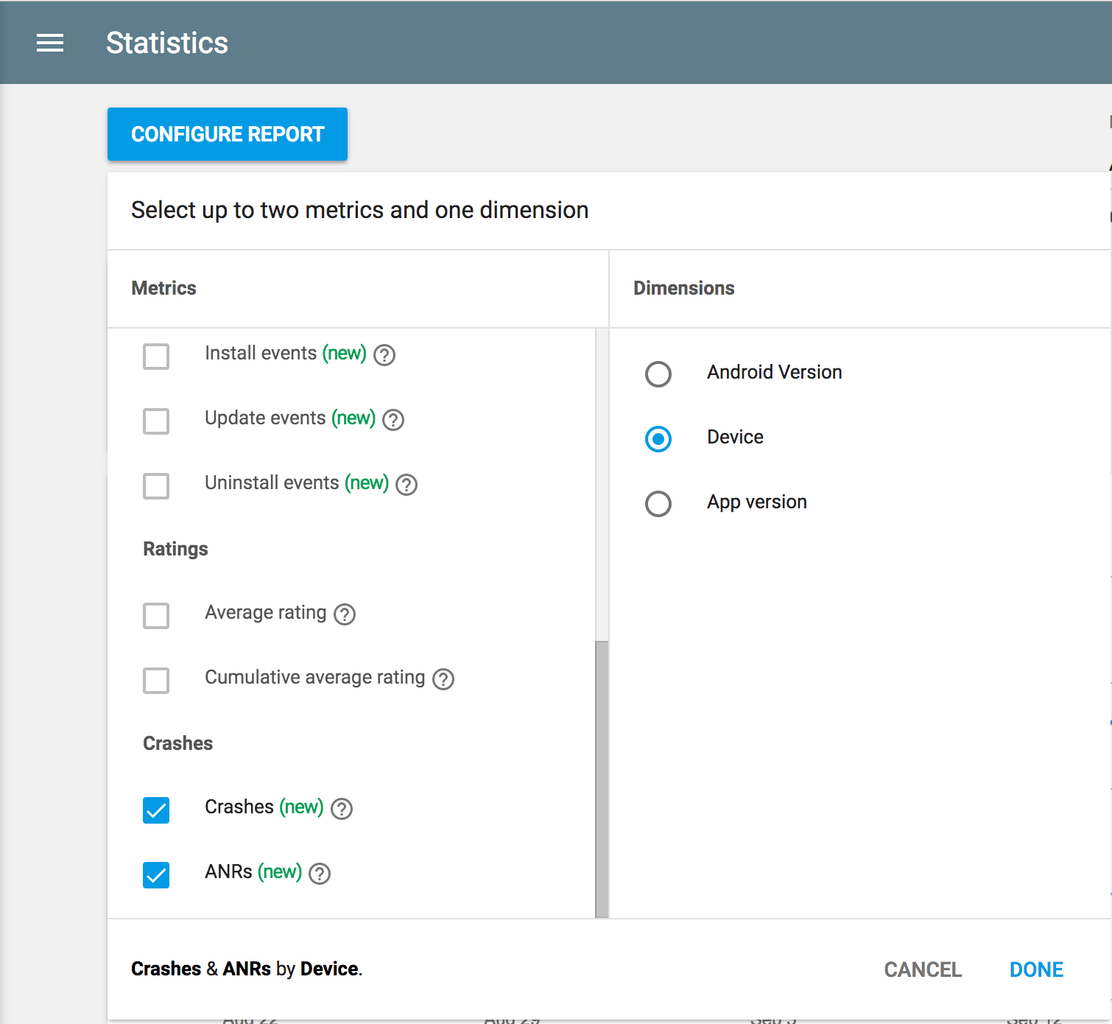Confirm selection with Done
1112x1024 pixels.
point(1036,969)
